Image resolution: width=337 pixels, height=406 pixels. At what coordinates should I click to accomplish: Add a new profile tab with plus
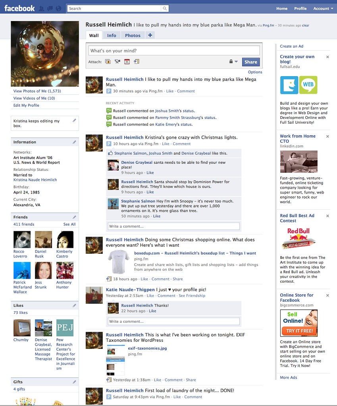pyautogui.click(x=150, y=35)
